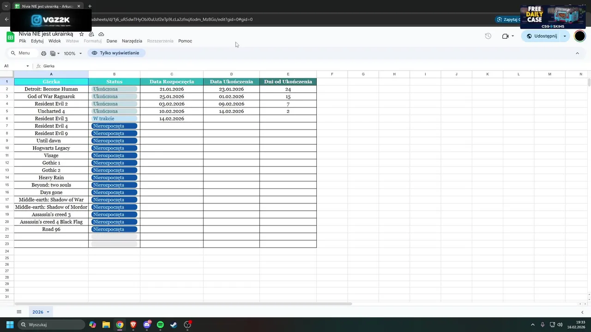Open the arrow next to Udostępnij
Image resolution: width=591 pixels, height=332 pixels.
tap(565, 36)
